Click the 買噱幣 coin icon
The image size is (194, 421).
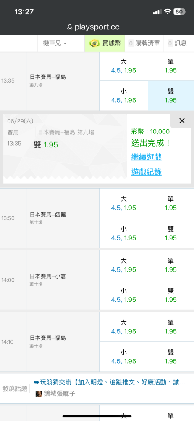(94, 43)
